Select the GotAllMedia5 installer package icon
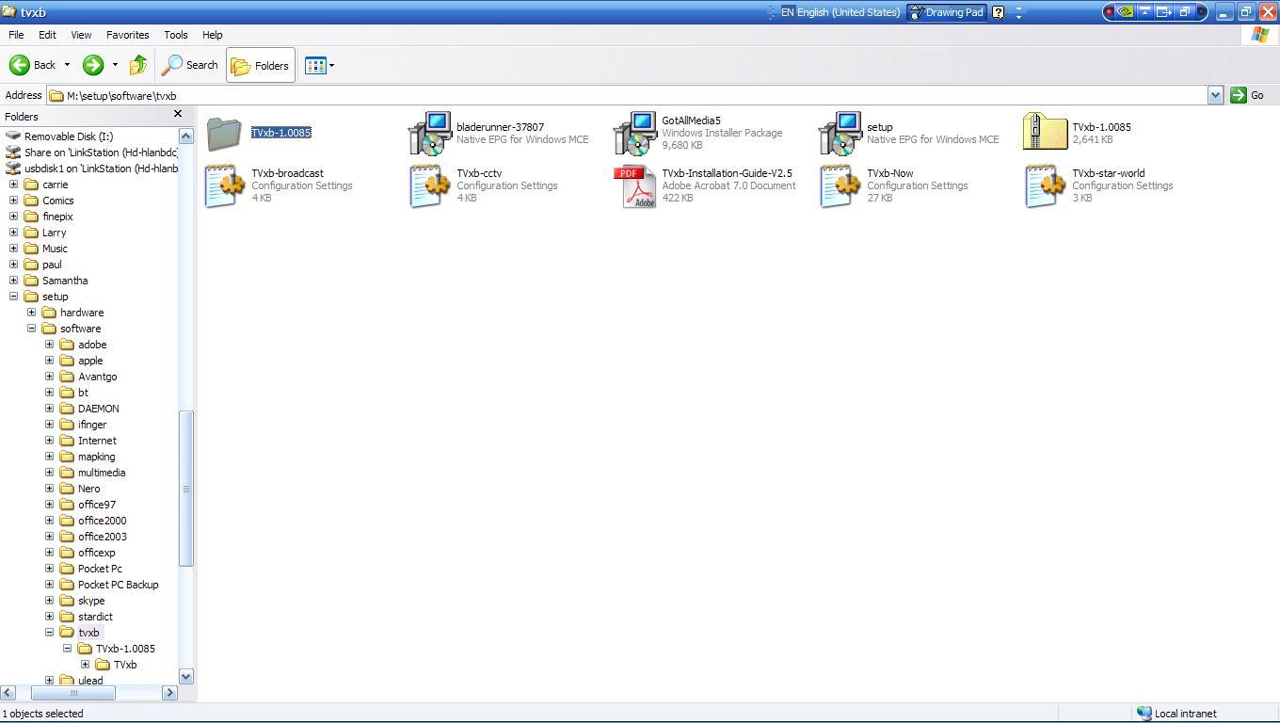1280x723 pixels. tap(634, 134)
